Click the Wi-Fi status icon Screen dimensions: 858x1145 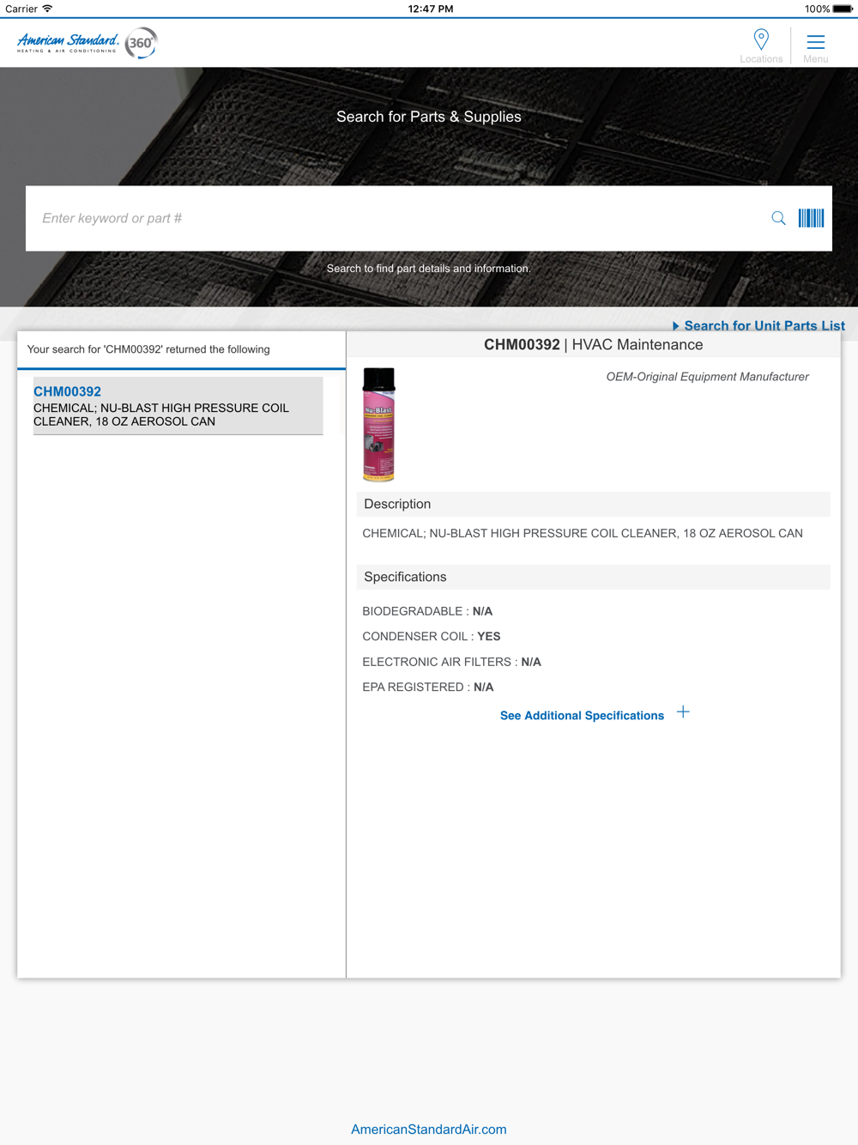pyautogui.click(x=47, y=9)
